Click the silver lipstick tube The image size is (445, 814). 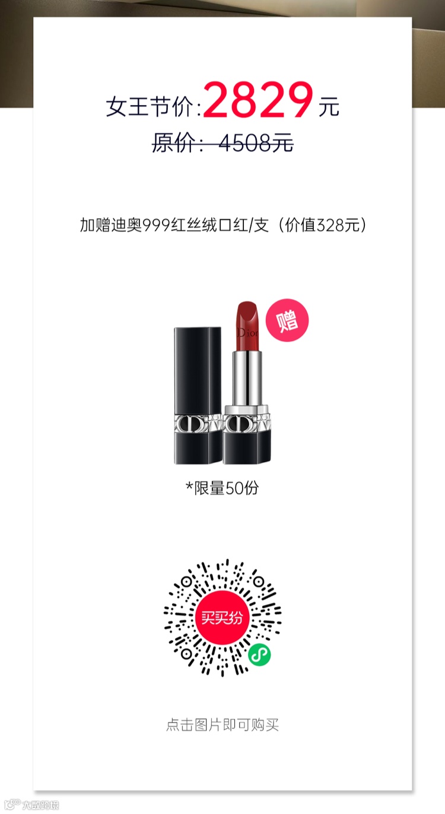[246, 377]
